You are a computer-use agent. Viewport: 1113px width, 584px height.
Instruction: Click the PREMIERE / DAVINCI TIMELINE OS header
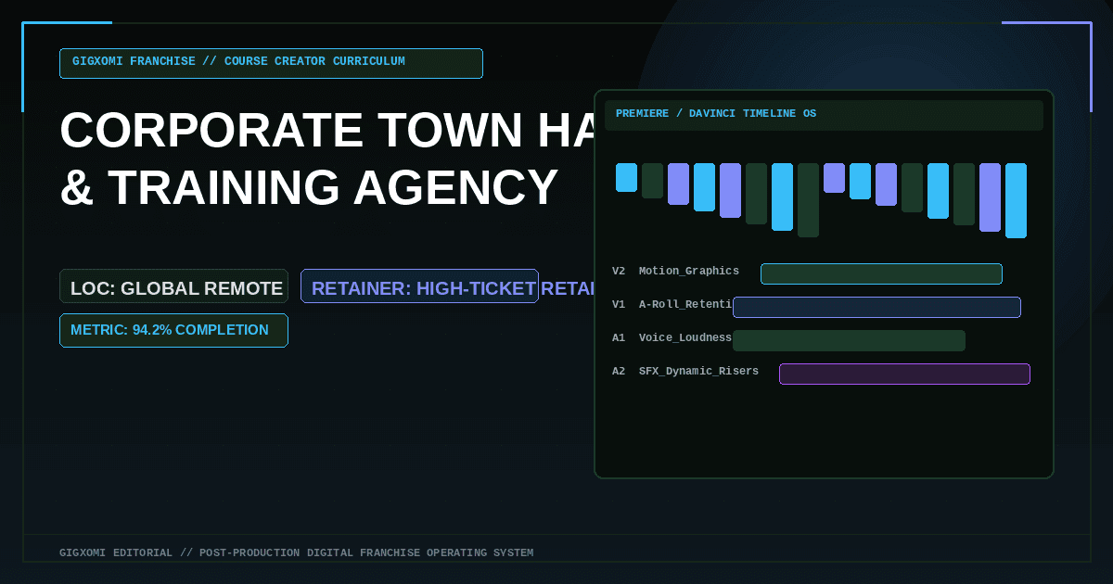824,115
